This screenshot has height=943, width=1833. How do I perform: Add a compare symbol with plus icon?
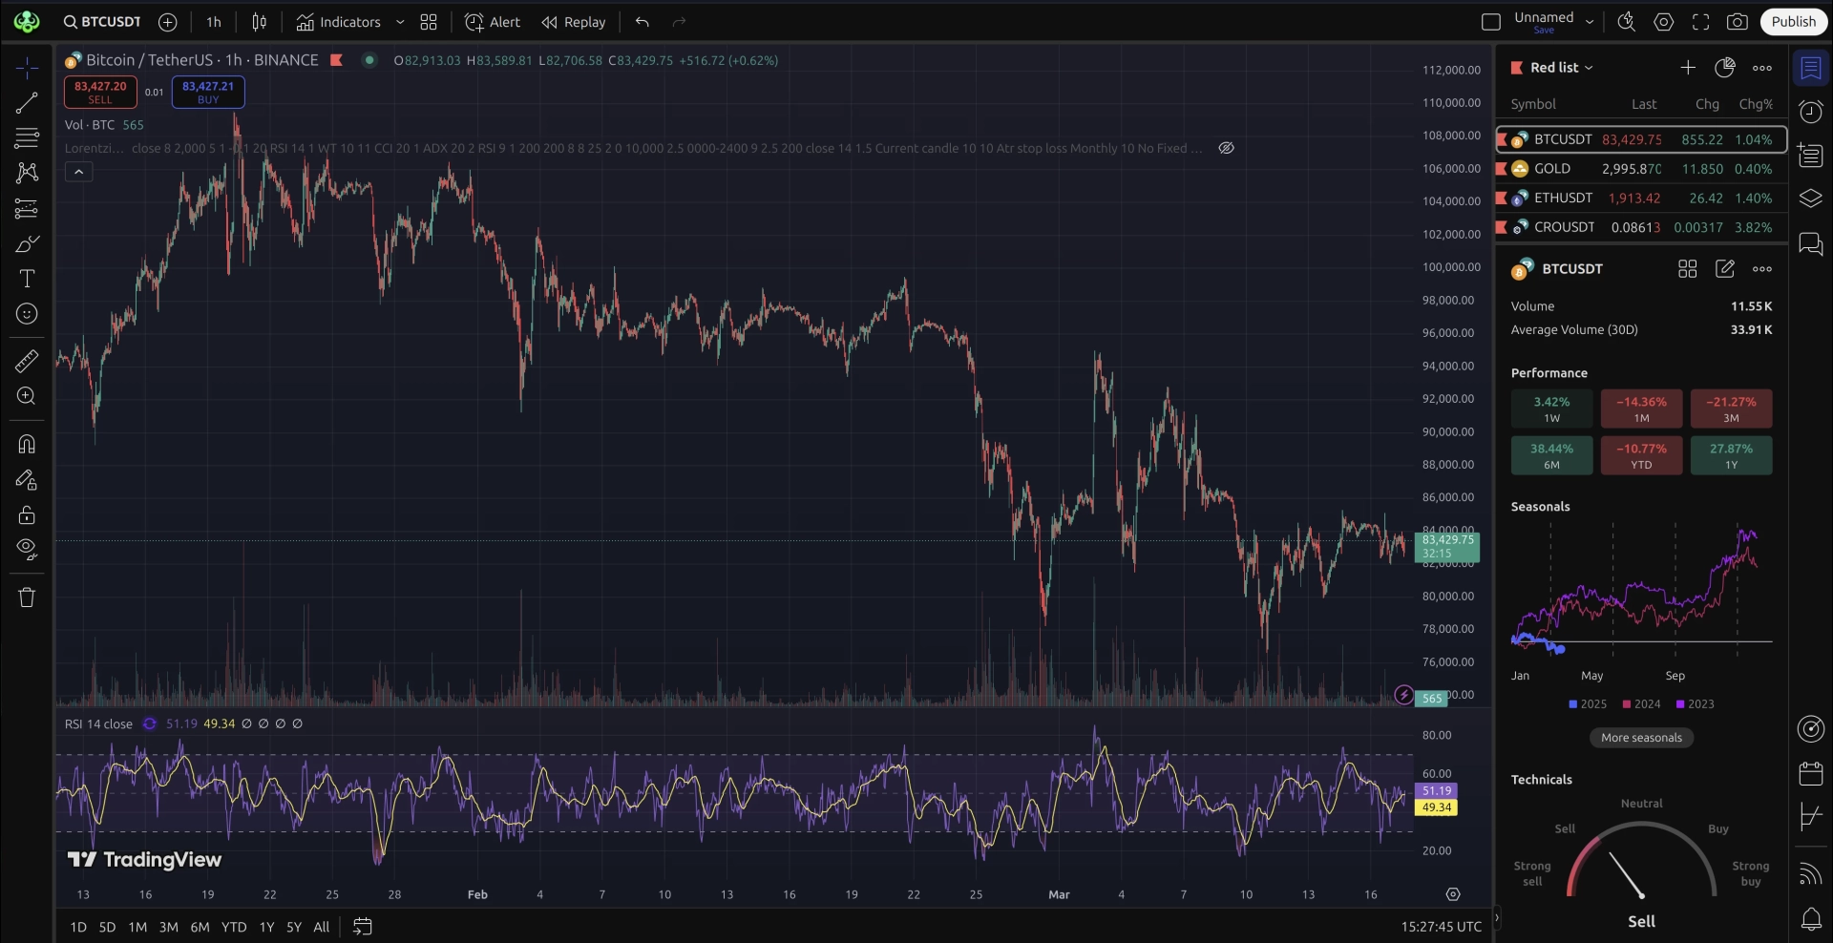168,21
